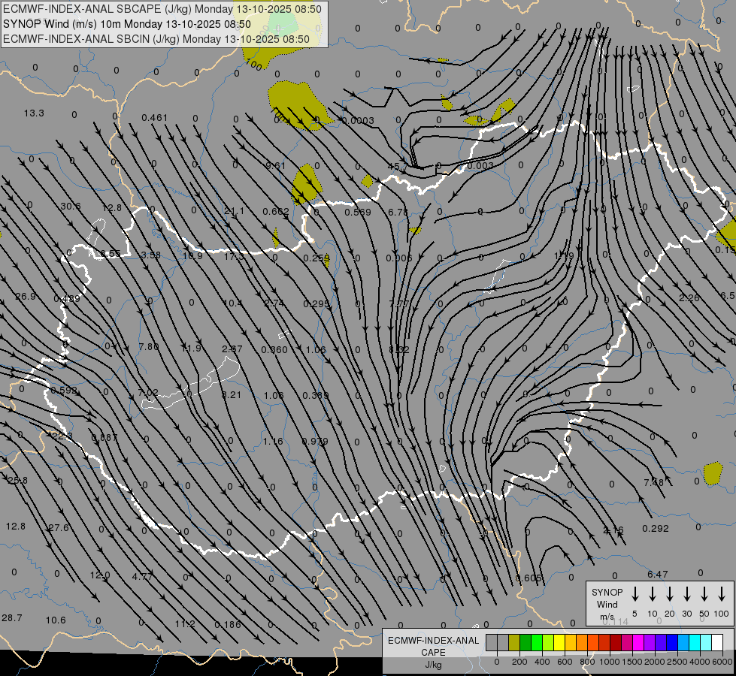Screen dimensions: 736x676
Task: Pick the lime yellow-green legend swatch
Action: [x=548, y=642]
